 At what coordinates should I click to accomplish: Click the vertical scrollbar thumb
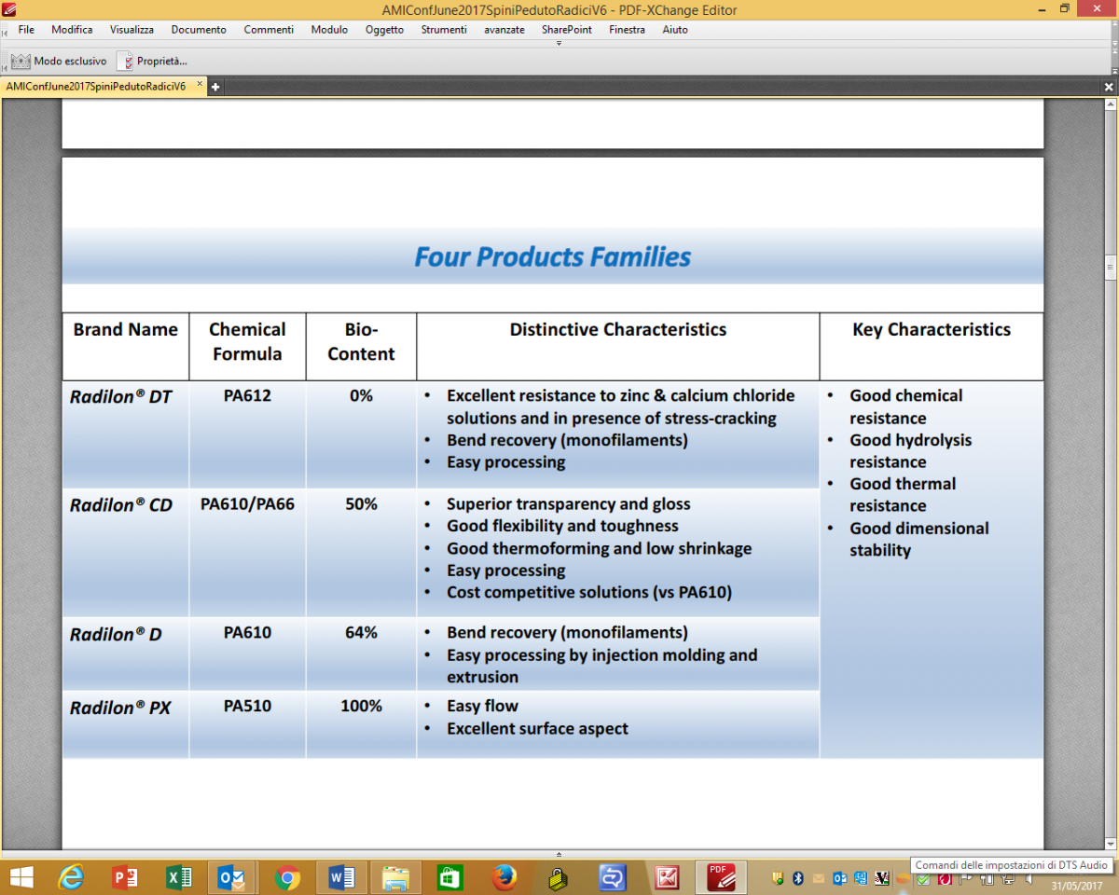pos(1111,268)
